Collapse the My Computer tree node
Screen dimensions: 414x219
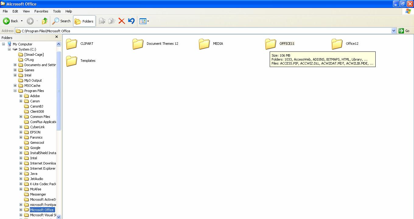[3, 44]
